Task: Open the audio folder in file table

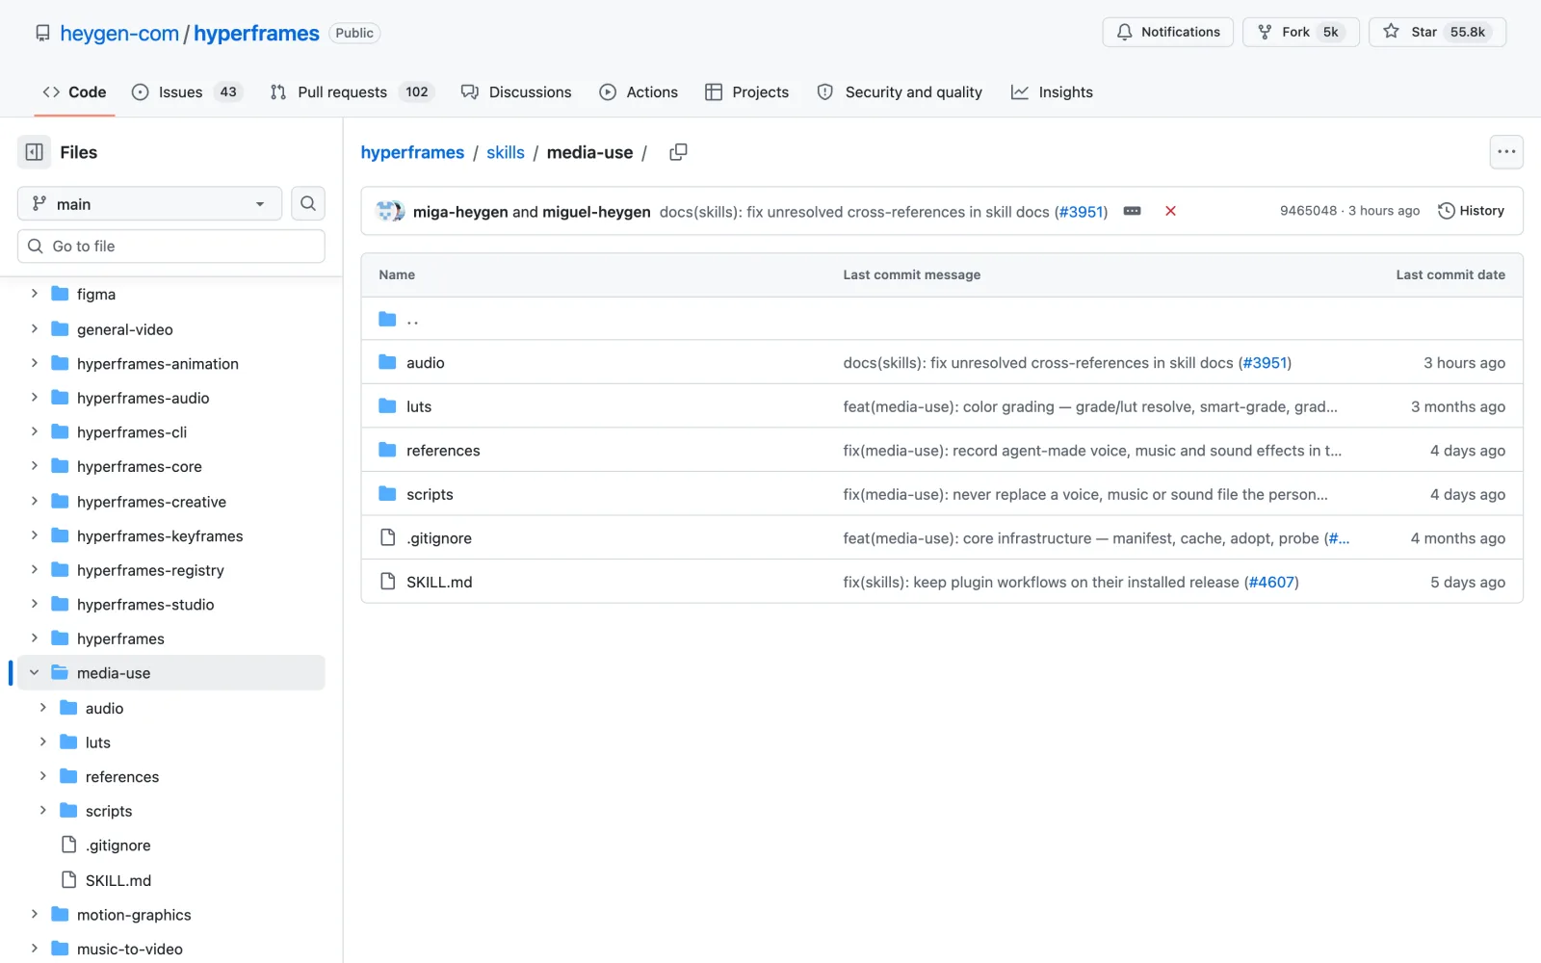Action: point(425,363)
